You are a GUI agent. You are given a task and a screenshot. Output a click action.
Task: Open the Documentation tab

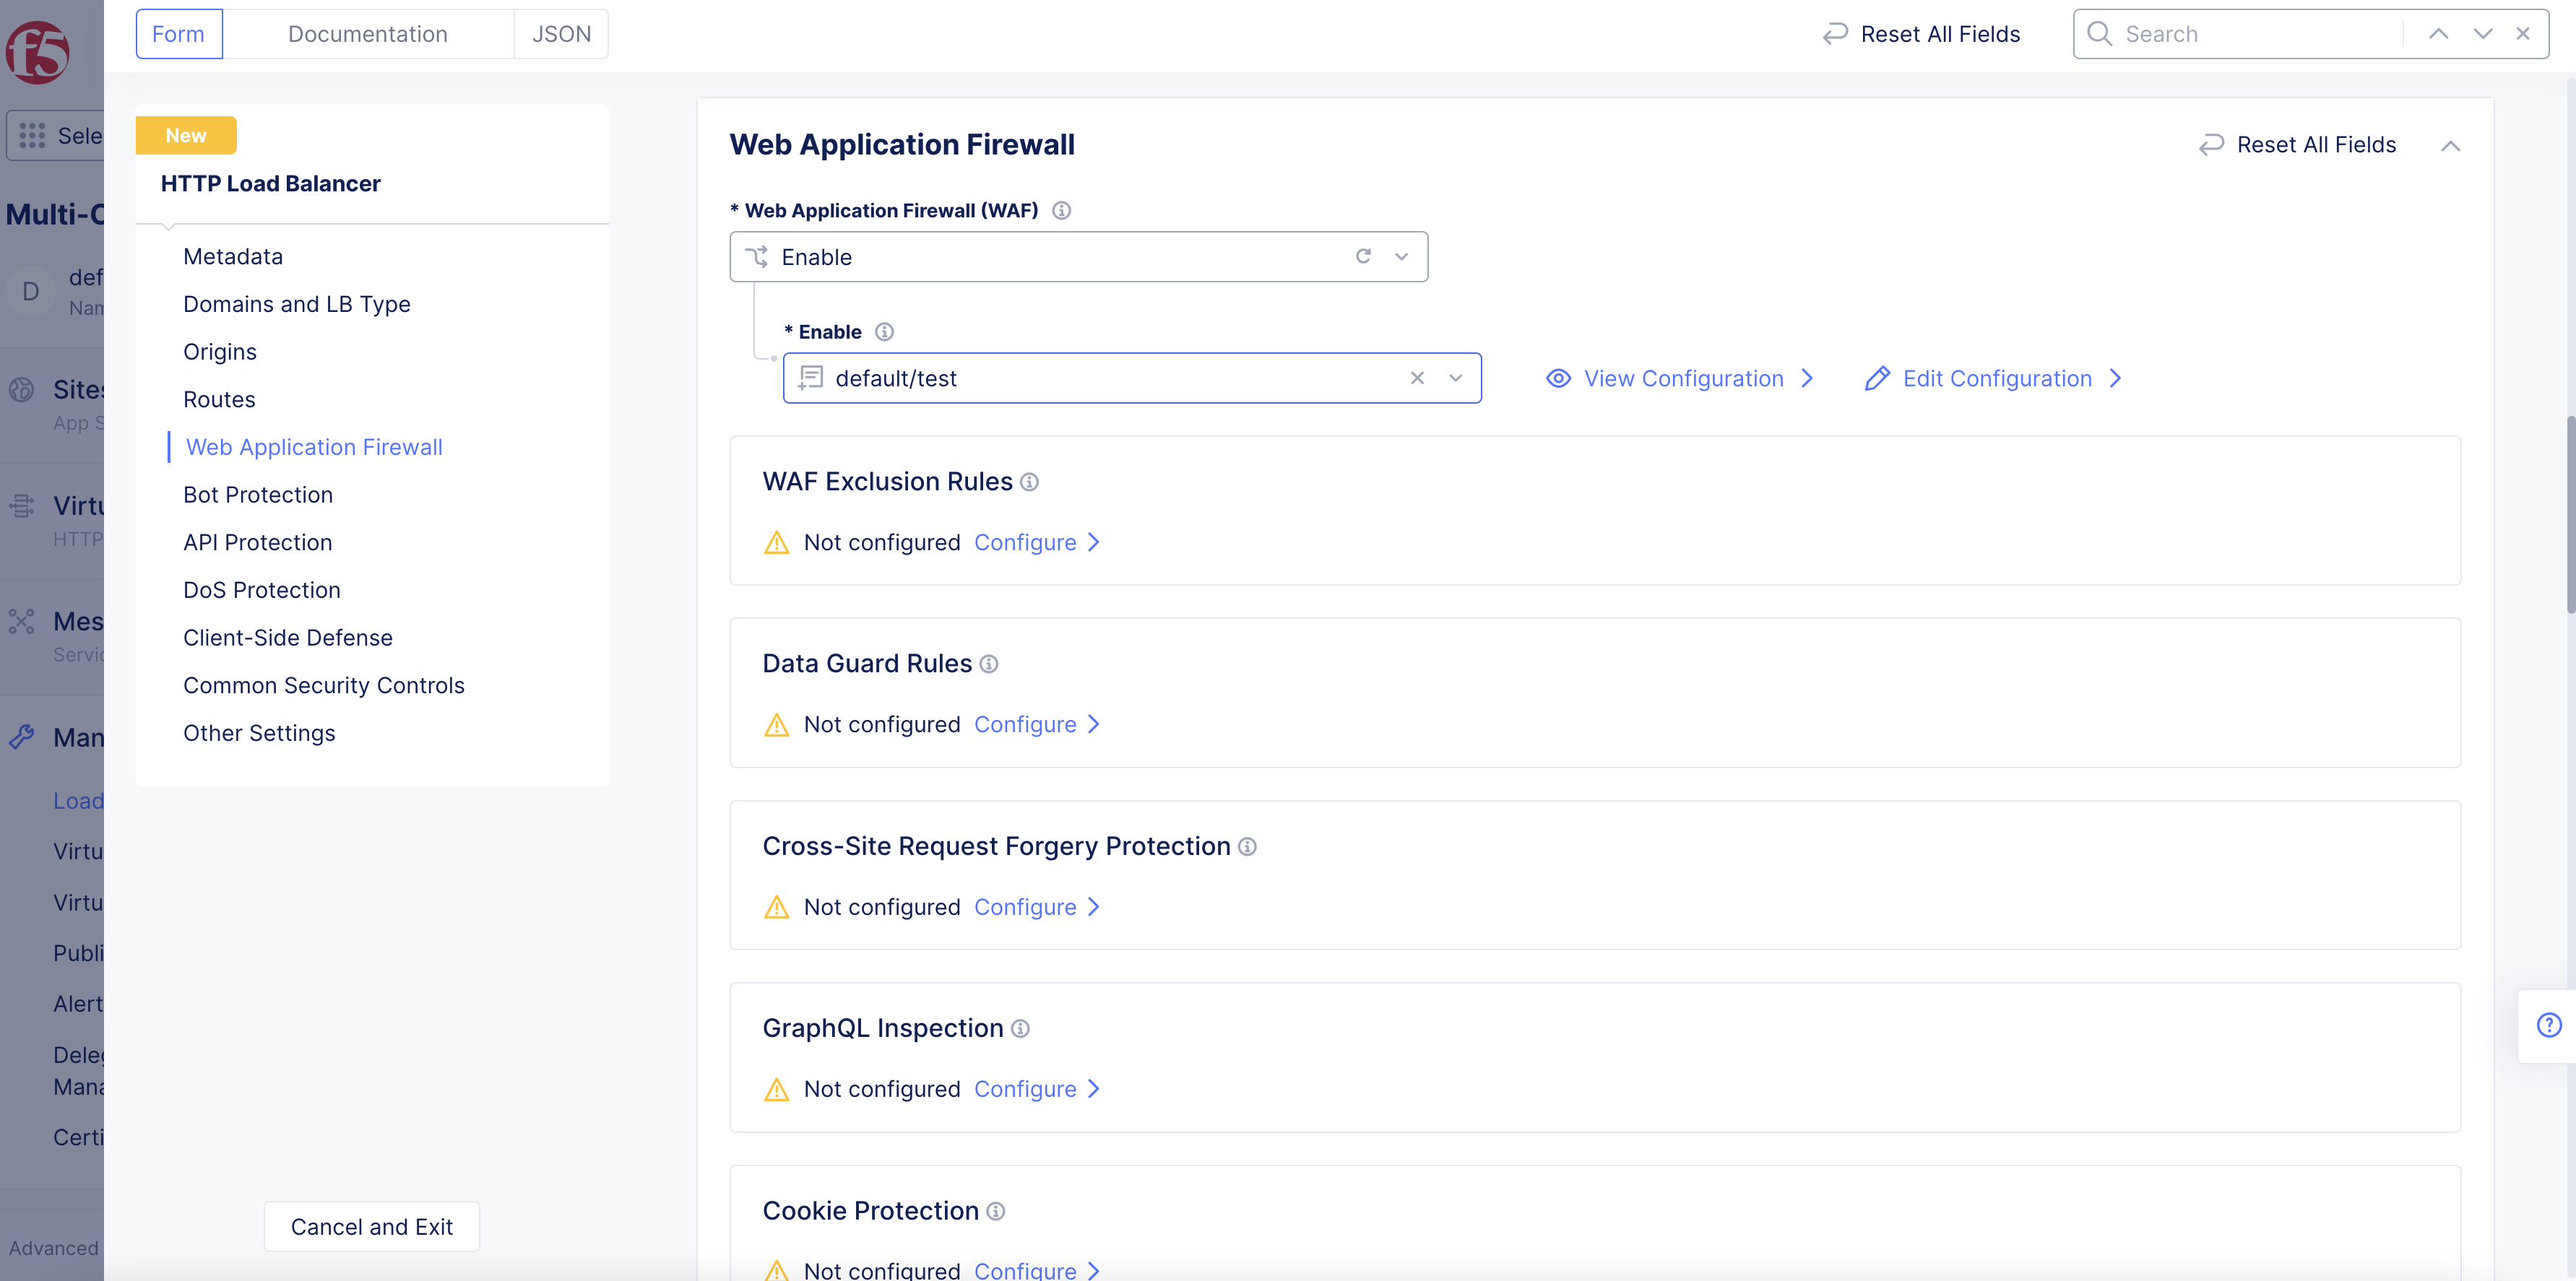coord(367,33)
